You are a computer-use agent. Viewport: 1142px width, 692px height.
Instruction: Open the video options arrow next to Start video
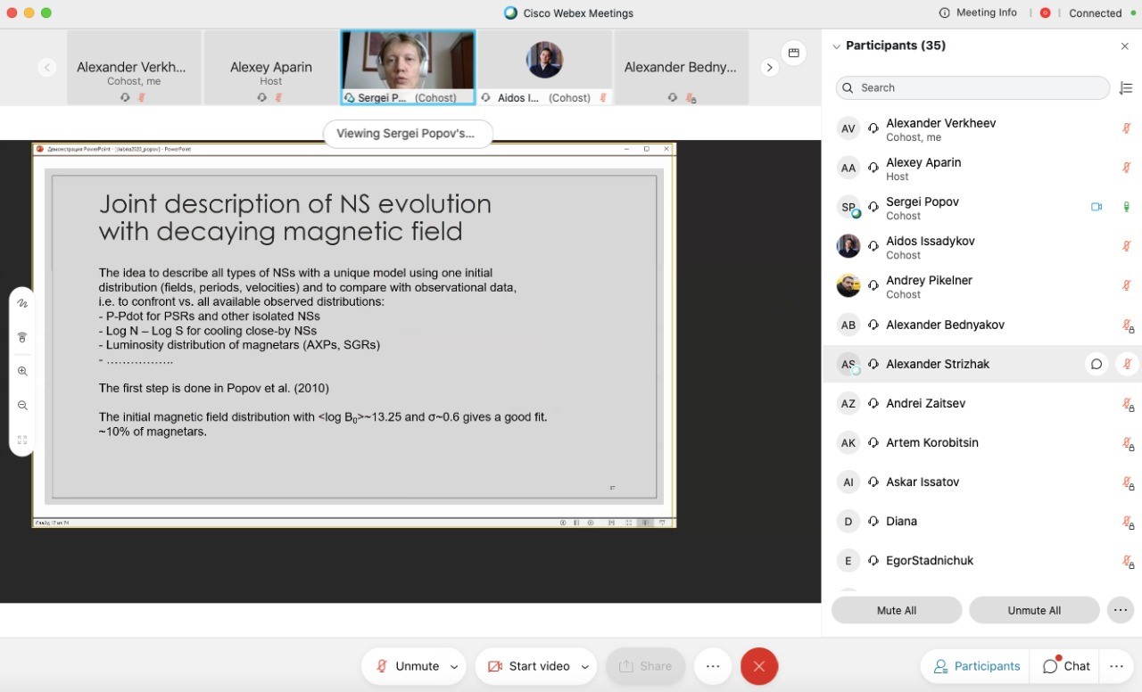(x=585, y=666)
